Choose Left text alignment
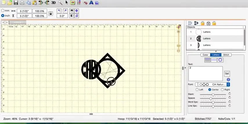The image size is (248, 124). [x=197, y=90]
